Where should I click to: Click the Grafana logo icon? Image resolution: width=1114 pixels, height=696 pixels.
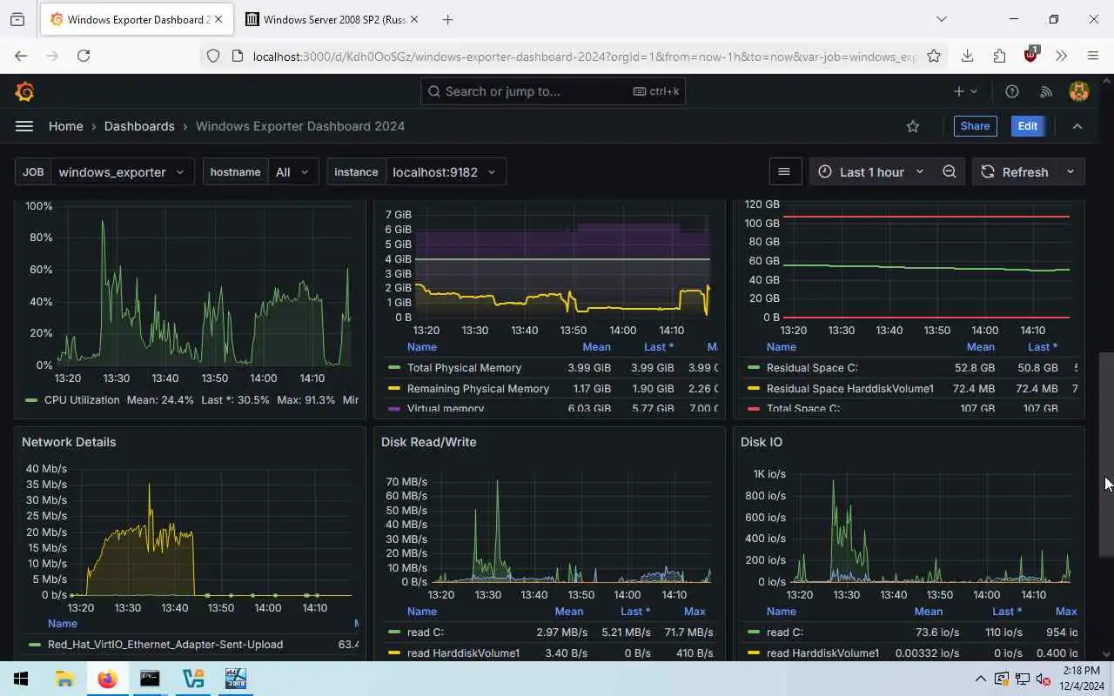tap(24, 91)
